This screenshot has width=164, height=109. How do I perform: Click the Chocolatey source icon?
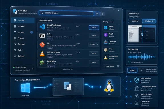tap(106, 42)
